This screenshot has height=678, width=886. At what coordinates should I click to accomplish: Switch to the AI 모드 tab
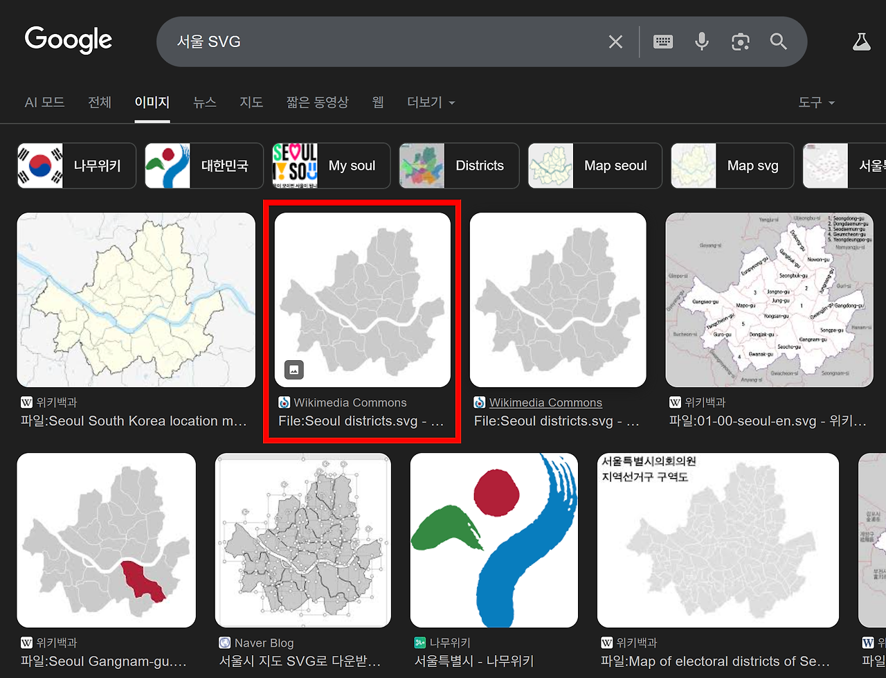coord(45,102)
